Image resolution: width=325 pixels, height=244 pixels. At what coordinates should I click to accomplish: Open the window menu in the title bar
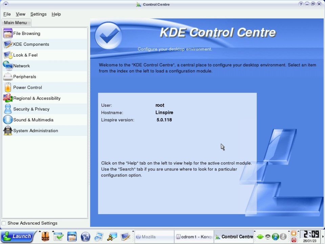(6, 4)
